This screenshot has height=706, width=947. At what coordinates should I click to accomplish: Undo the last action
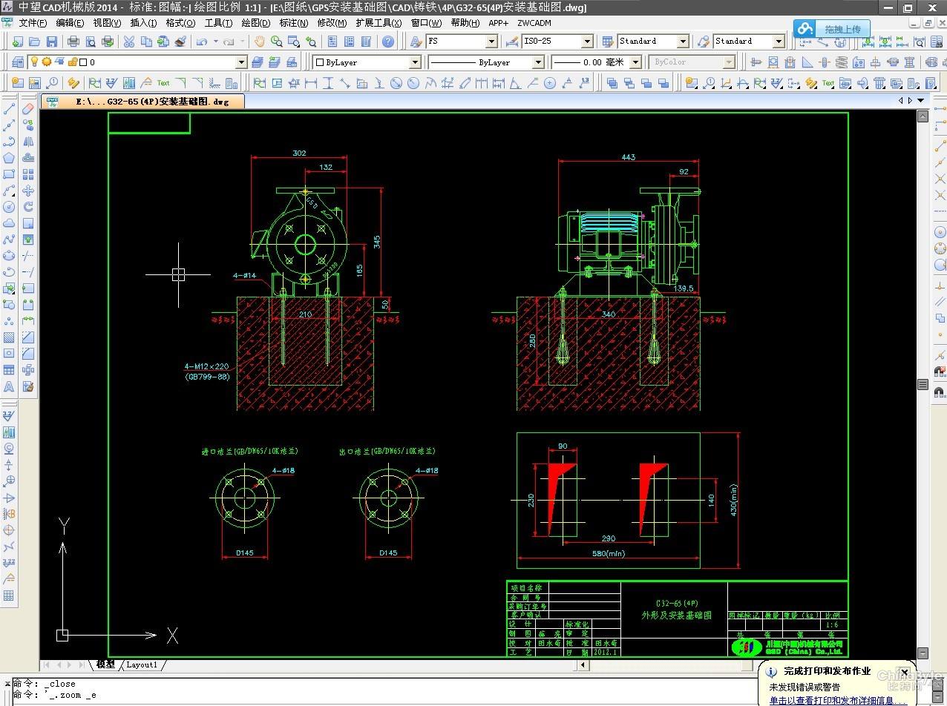click(x=201, y=42)
